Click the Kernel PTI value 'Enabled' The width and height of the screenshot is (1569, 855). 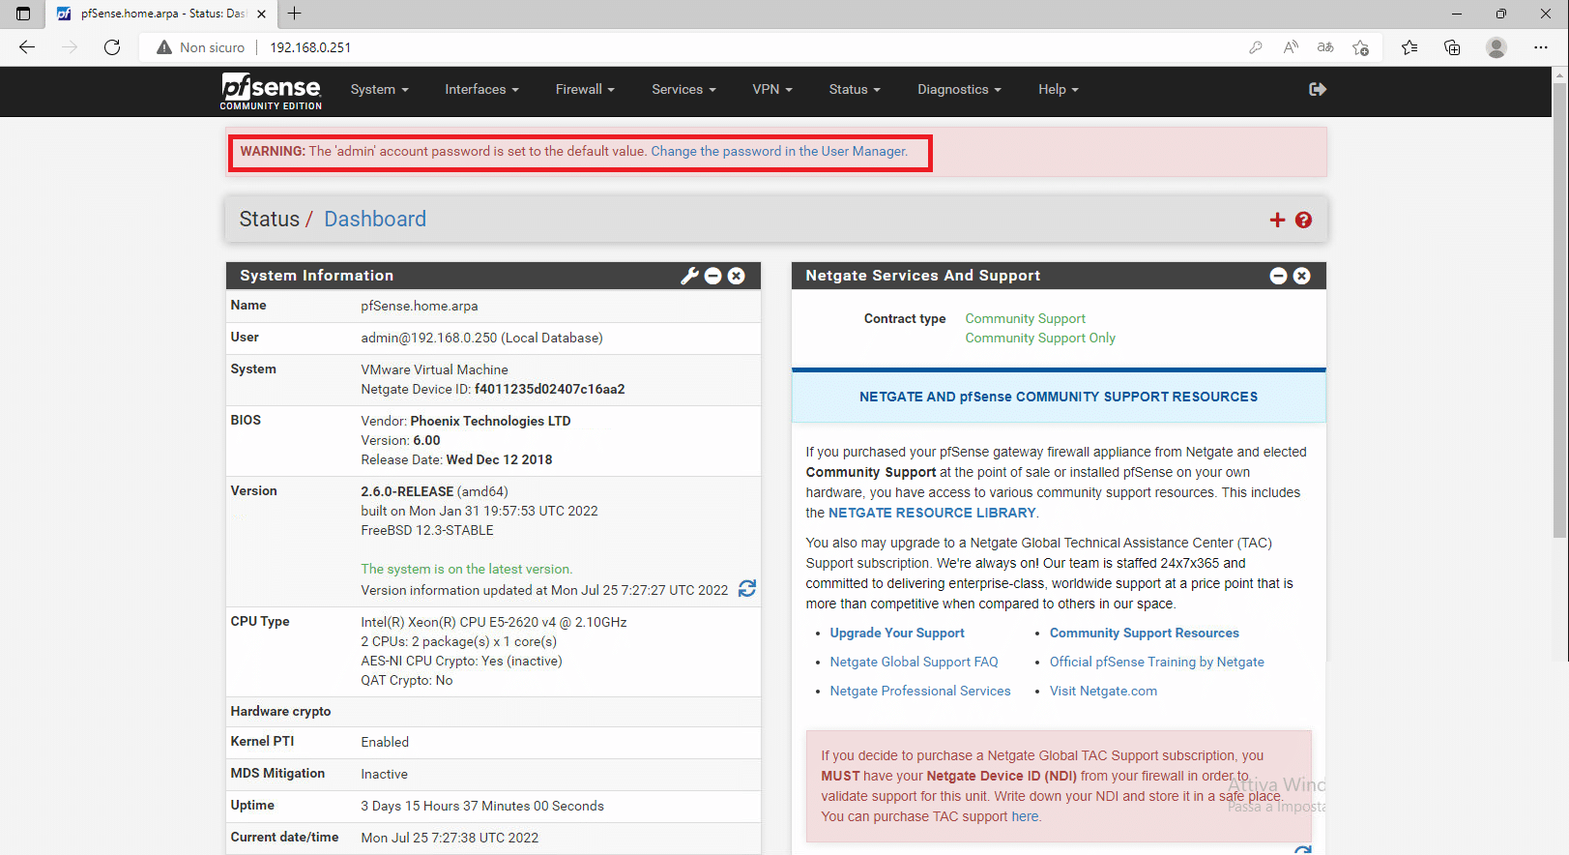pos(385,742)
